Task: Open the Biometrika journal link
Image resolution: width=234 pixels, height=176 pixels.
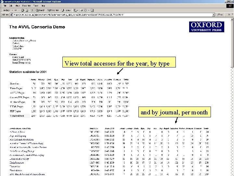Action: (15, 167)
